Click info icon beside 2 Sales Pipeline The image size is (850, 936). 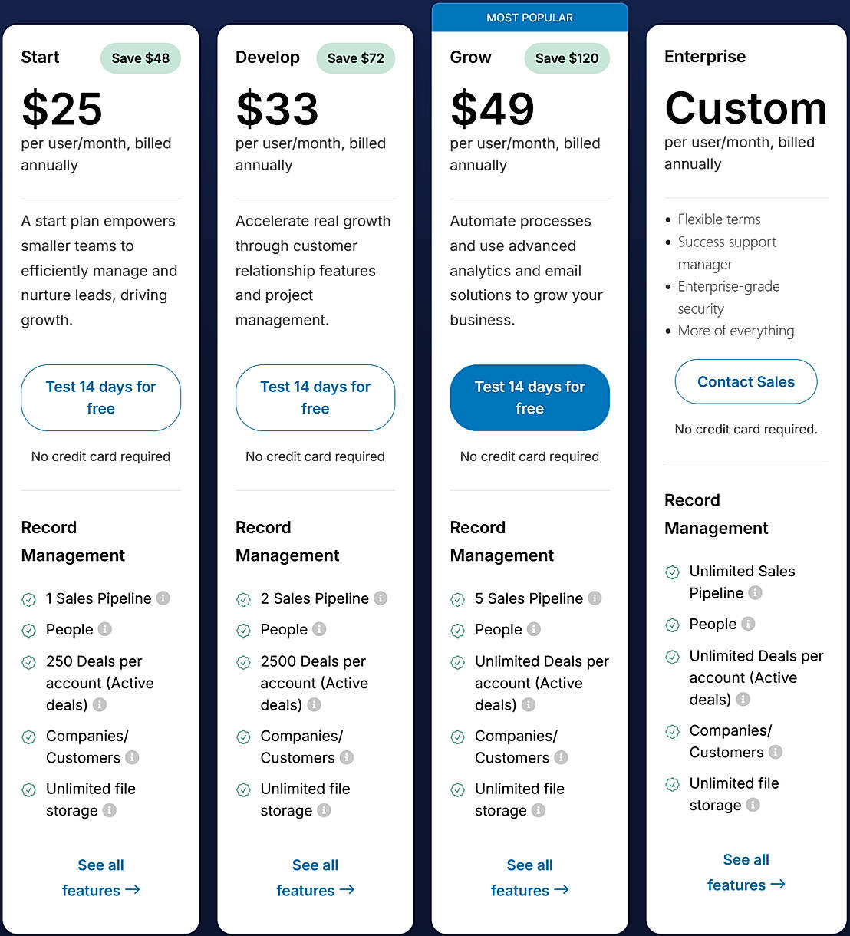coord(381,598)
